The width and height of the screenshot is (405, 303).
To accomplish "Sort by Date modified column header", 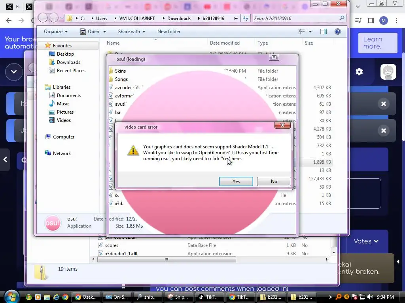I will (x=225, y=43).
